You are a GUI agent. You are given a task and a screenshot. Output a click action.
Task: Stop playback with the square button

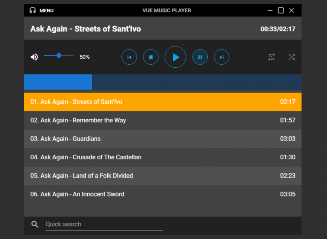[x=151, y=57]
